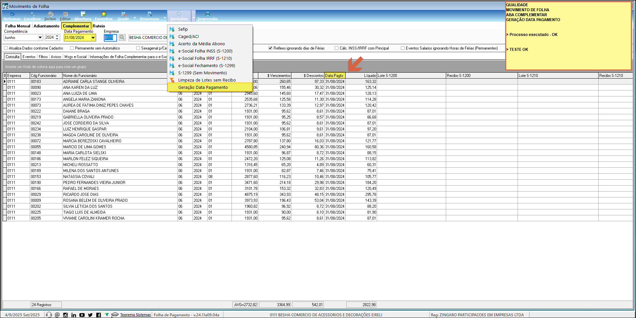Viewport: 636px width, 318px height.
Task: Click the Processos toolbar icon
Action: (x=149, y=14)
